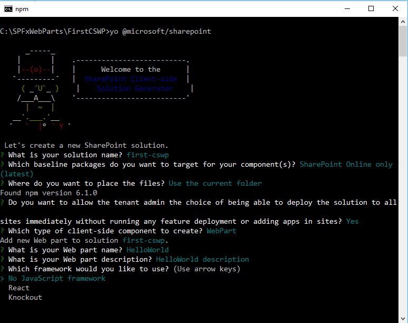408x323 pixels.
Task: Click the 'WebPart' component type answer
Action: [221, 231]
